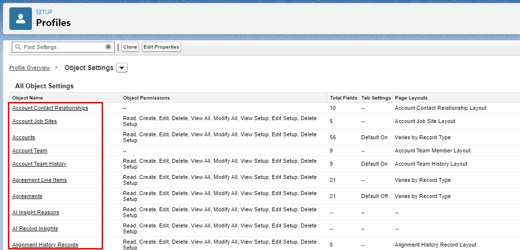Click the Profiles page title
Screen dimensions: 520x250
point(54,23)
